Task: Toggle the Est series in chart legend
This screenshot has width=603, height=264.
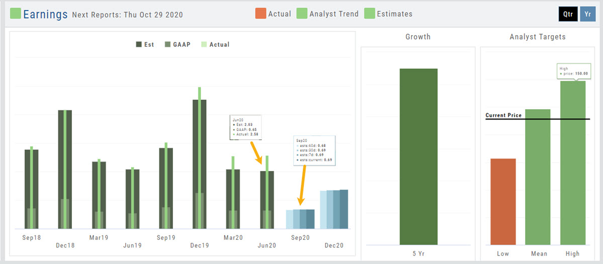Action: [145, 45]
